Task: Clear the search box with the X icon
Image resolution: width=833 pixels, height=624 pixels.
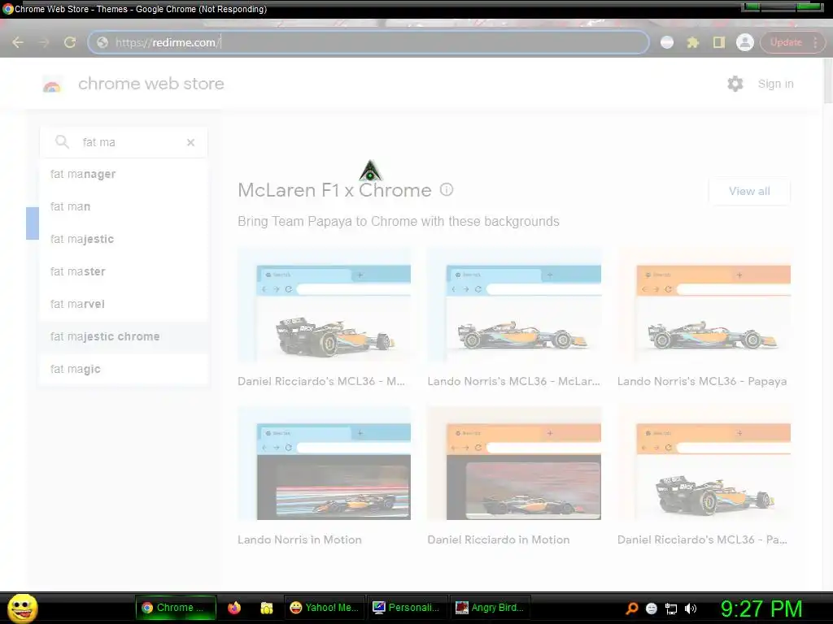Action: pos(190,142)
